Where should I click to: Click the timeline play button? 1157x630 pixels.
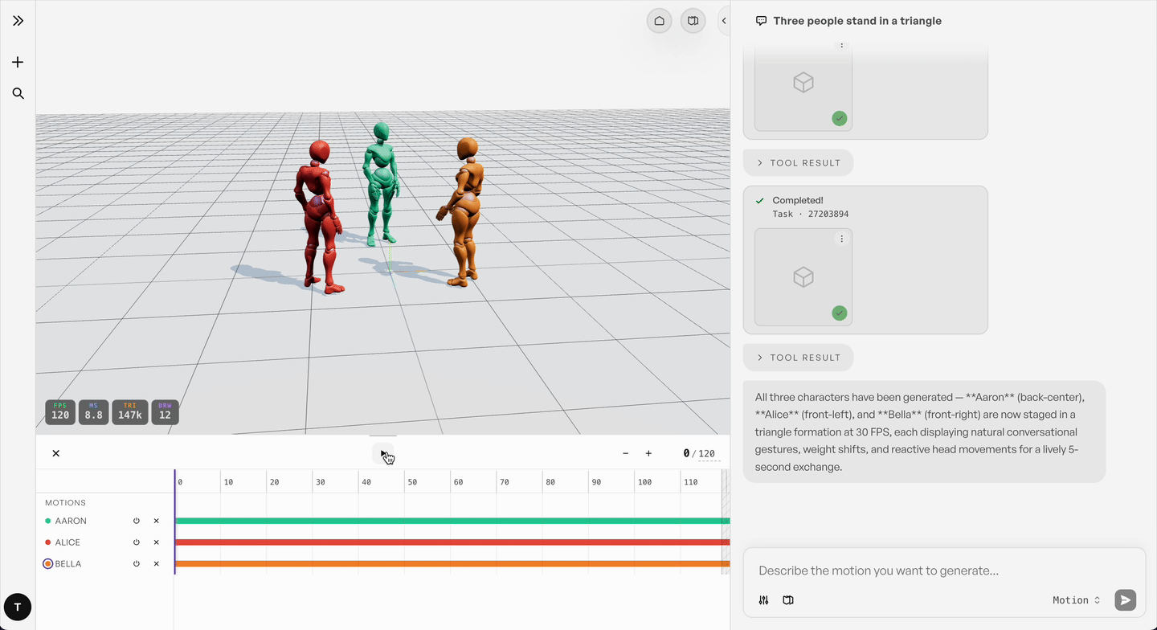(383, 453)
